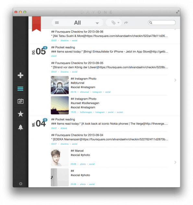Click the bollerwagen tag link
Image resolution: width=193 pixels, height=205 pixels.
[86, 112]
